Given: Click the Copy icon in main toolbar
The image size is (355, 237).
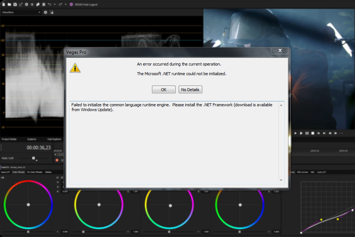Looking at the screenshot, I should pyautogui.click(x=38, y=4).
